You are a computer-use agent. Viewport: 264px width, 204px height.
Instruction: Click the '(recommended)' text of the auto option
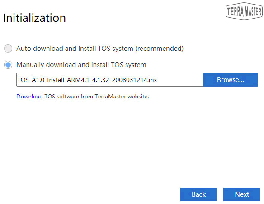(159, 49)
